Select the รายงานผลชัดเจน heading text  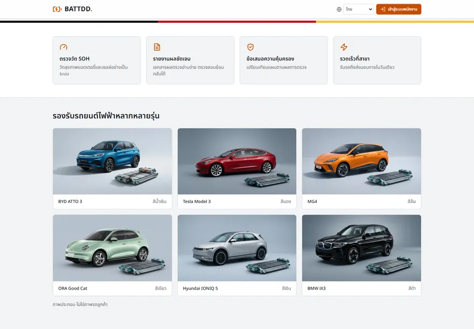pos(172,59)
